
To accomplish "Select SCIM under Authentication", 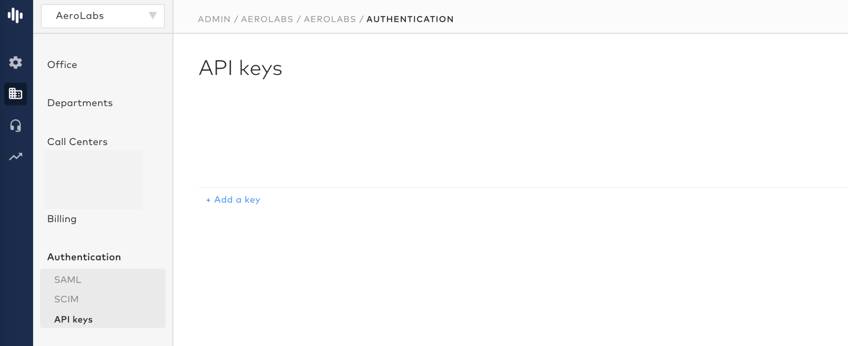I will 66,299.
